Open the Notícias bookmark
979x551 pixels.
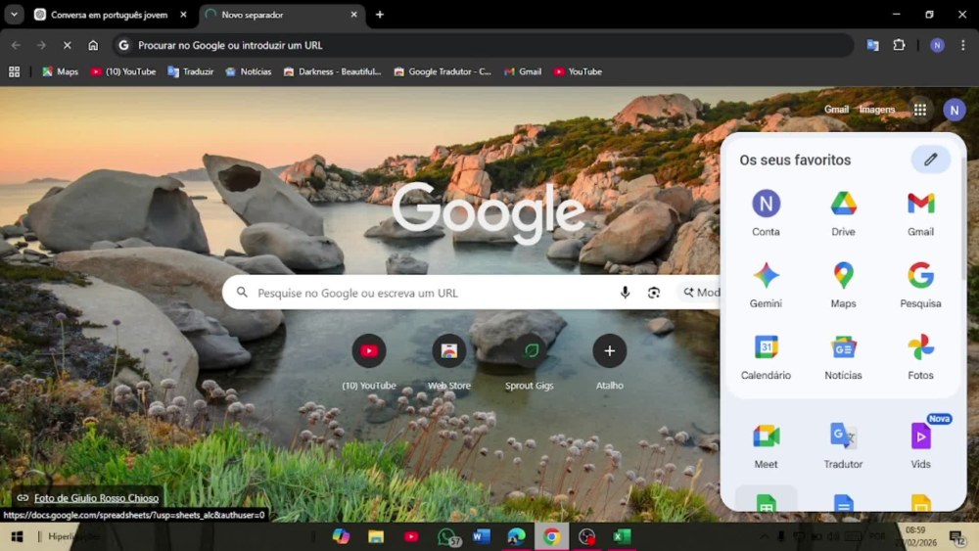click(249, 71)
